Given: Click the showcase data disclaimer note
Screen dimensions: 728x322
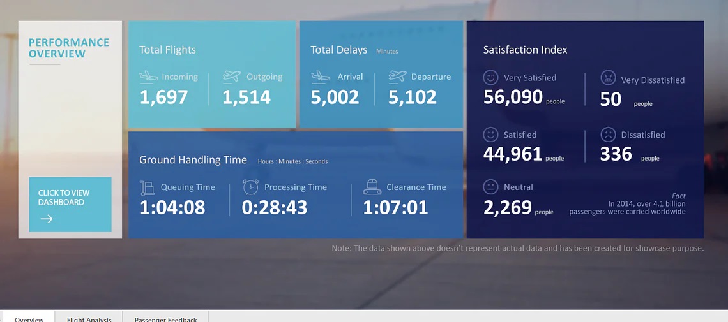Looking at the screenshot, I should [x=518, y=248].
